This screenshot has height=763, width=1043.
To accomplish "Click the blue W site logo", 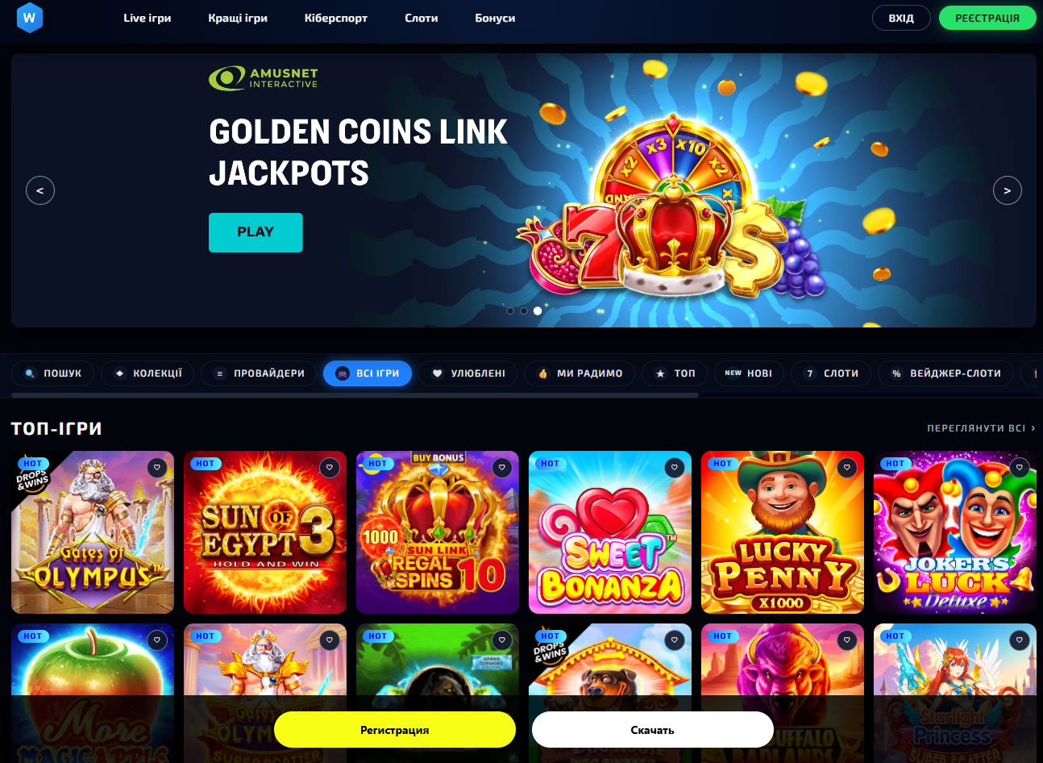I will click(x=30, y=17).
